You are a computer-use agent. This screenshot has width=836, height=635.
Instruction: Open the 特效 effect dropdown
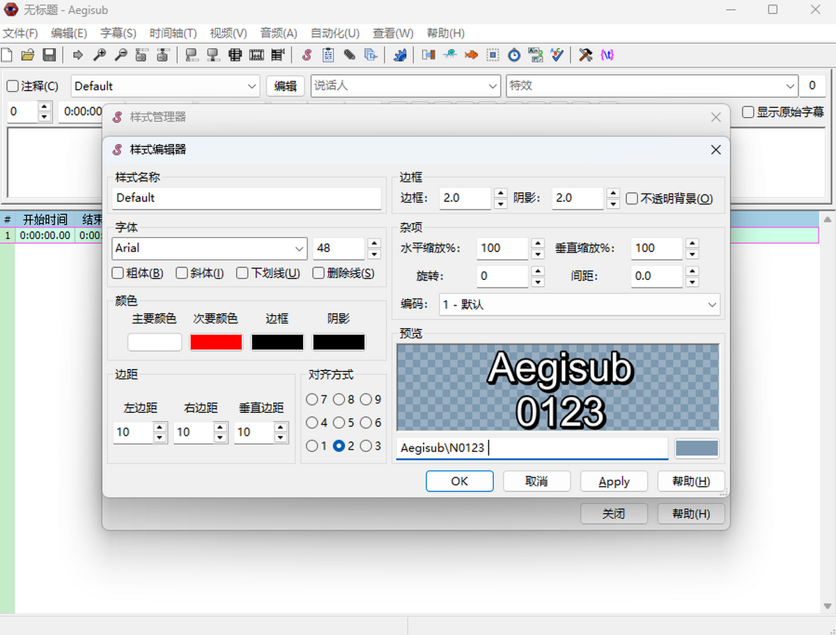(x=791, y=86)
